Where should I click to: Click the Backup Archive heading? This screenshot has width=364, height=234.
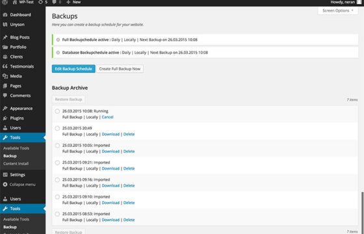point(70,88)
